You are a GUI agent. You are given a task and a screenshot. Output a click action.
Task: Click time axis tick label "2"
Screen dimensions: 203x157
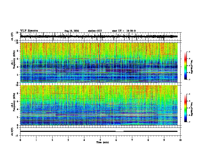[52, 140]
